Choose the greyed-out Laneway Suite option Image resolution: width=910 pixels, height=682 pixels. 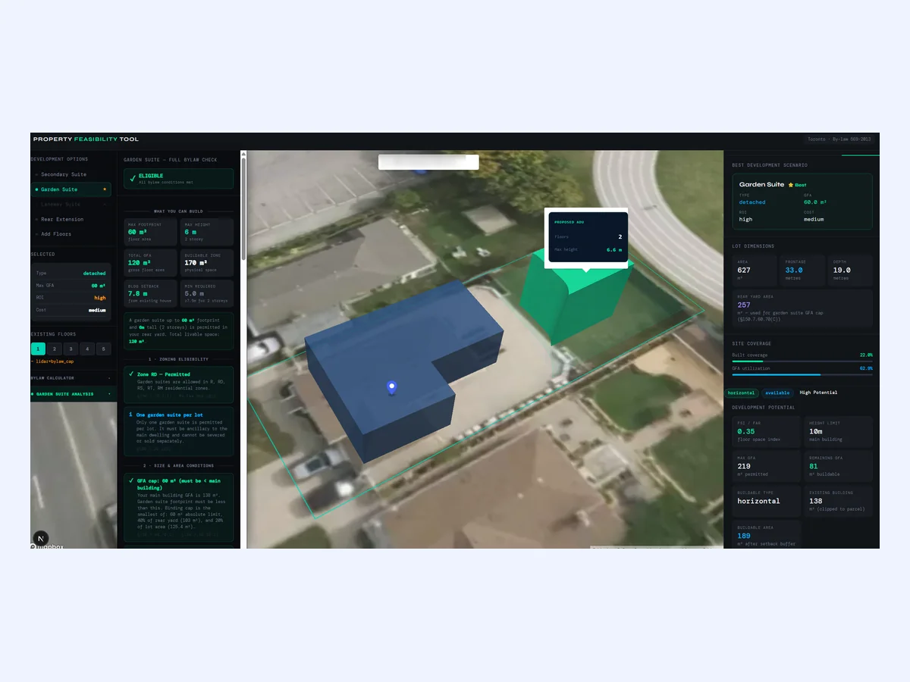(x=70, y=204)
